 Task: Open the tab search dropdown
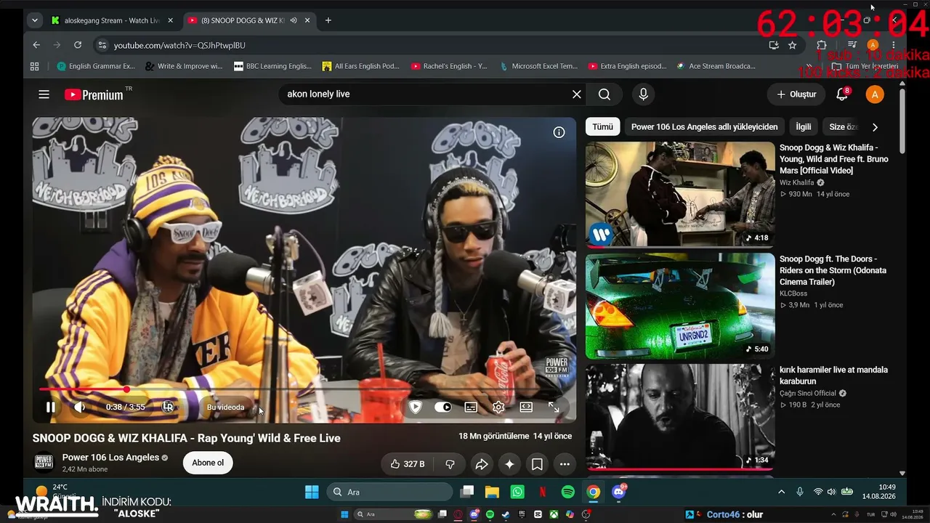pos(34,20)
